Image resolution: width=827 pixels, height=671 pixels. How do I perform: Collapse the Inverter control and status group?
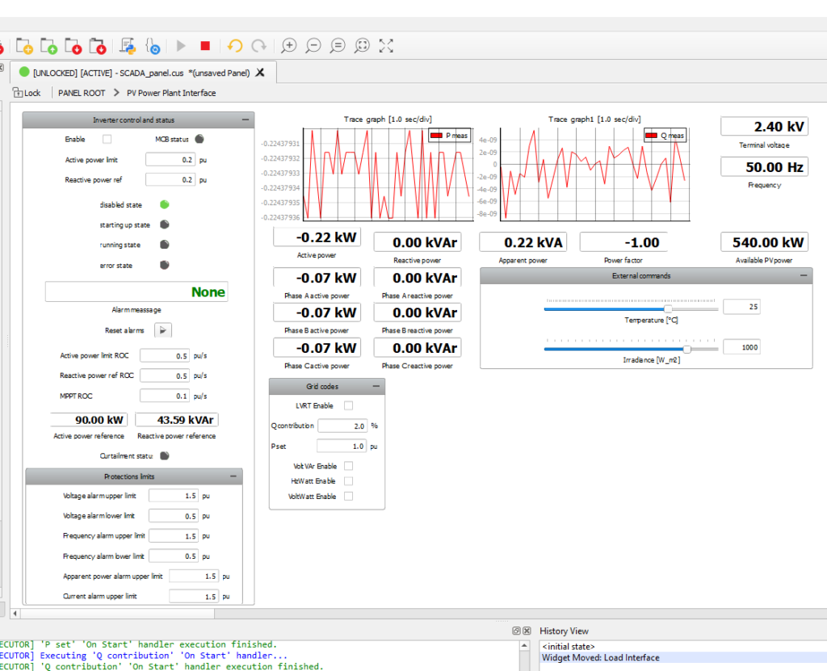[x=245, y=120]
